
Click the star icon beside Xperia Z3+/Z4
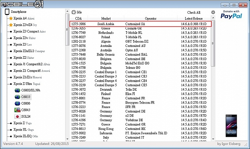(11, 25)
